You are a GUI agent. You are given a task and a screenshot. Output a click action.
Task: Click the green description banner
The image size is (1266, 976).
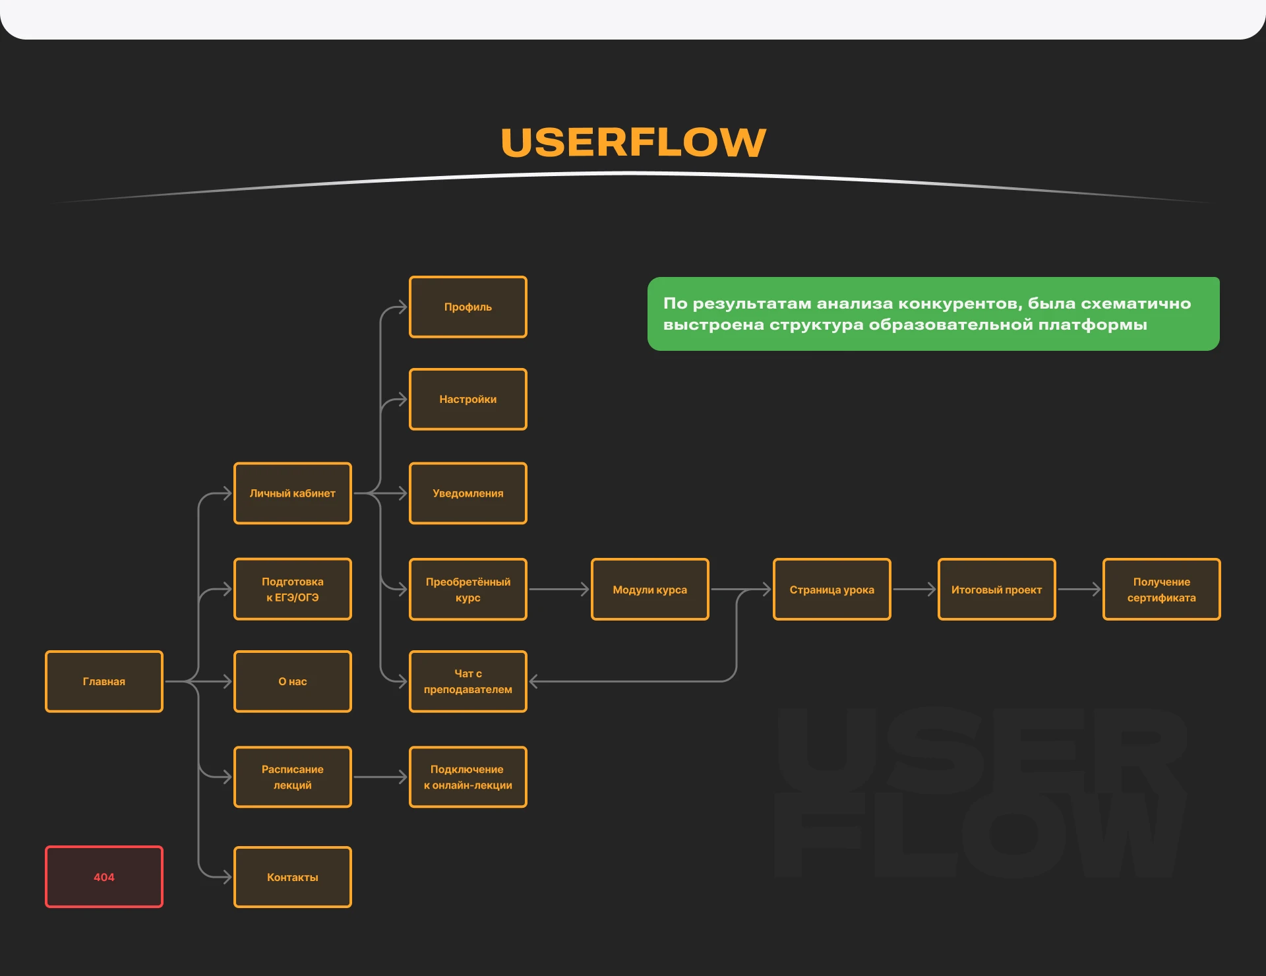click(x=934, y=314)
